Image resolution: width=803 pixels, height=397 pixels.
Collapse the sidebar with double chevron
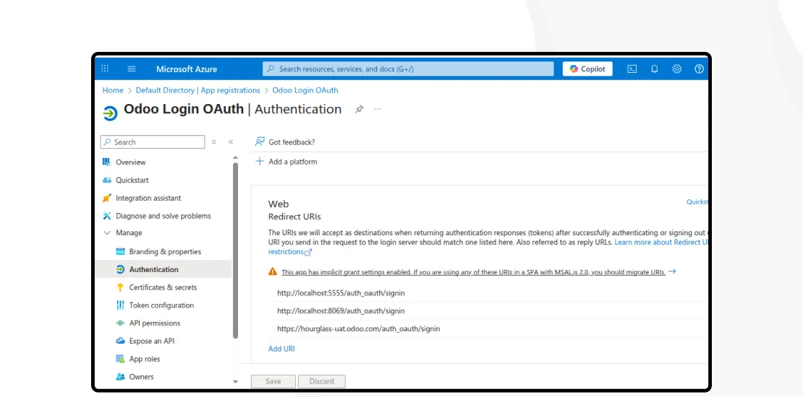(231, 142)
